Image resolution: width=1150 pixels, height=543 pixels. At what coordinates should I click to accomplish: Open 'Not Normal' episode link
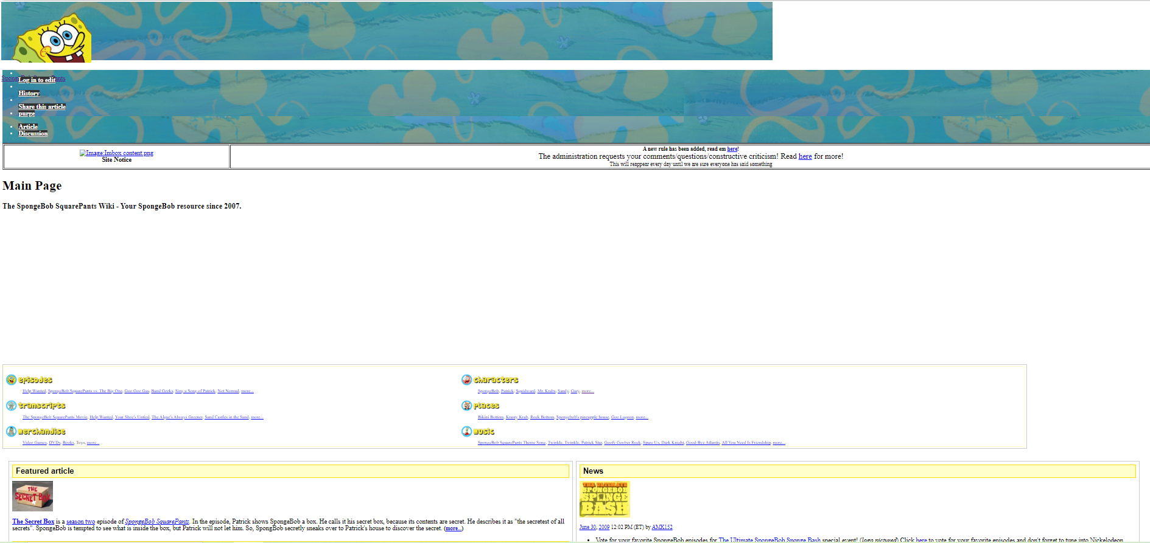pos(228,391)
